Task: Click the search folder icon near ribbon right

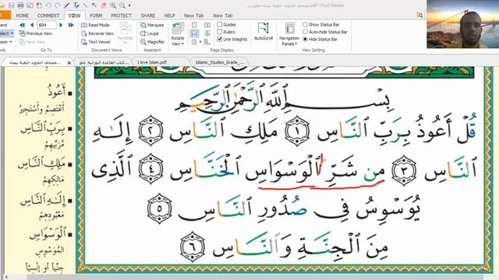Action: click(419, 15)
